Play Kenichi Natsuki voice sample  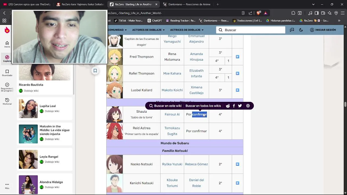coord(237,183)
